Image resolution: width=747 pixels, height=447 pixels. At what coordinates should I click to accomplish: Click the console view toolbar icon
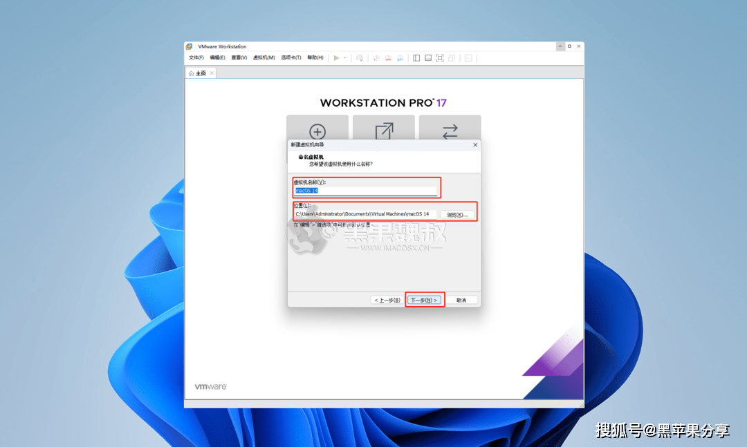tap(468, 58)
